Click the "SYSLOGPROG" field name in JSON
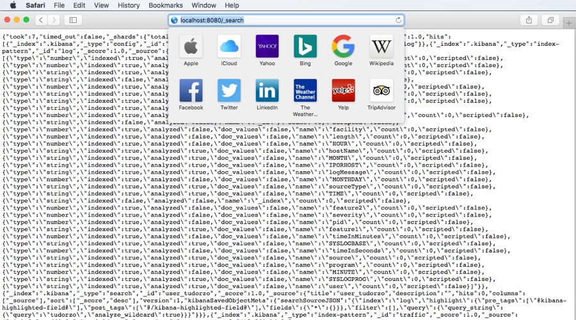This screenshot has height=320, width=576. point(348,279)
